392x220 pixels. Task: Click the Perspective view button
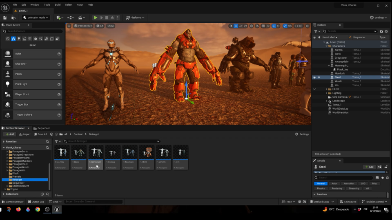click(83, 26)
